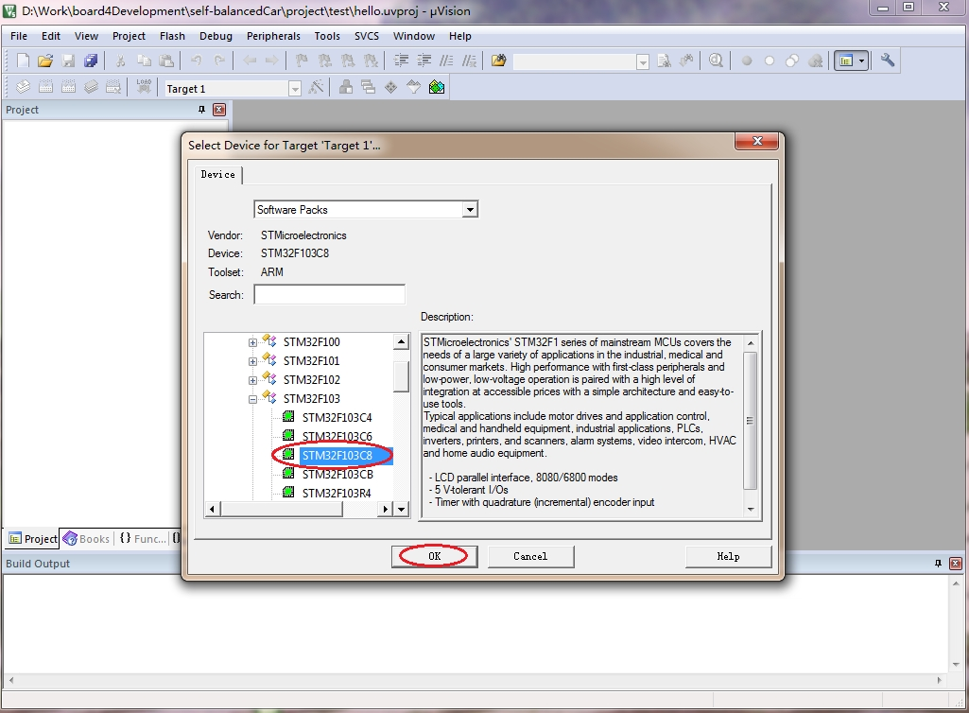
Task: Open the Target 1 dropdown
Action: coord(295,89)
